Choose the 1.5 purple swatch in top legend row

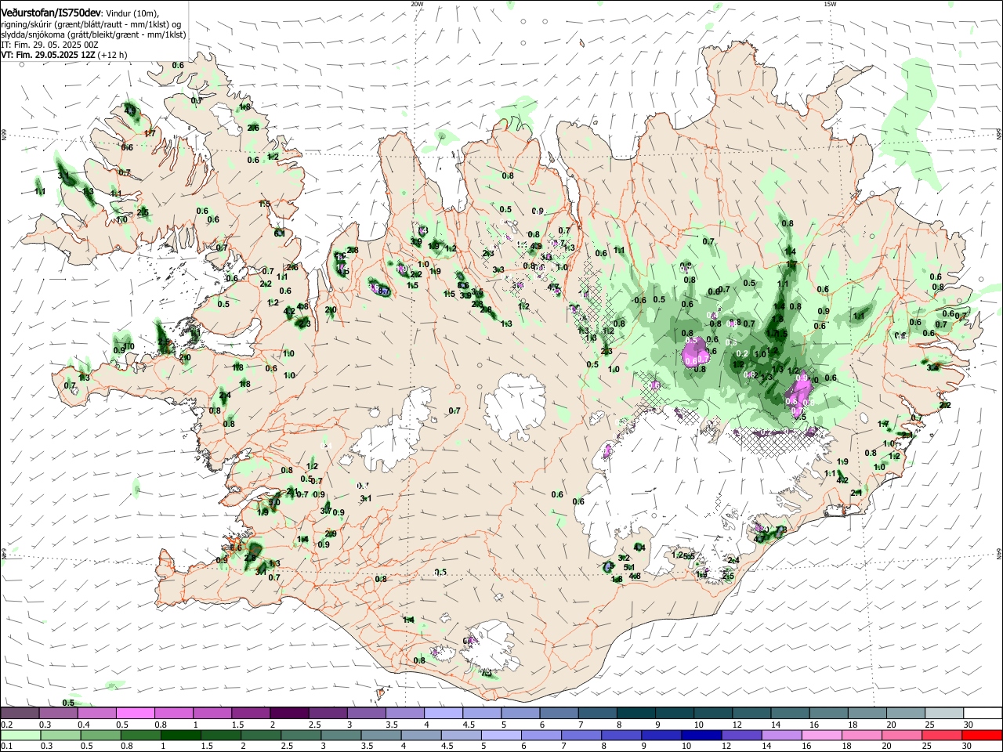[250, 713]
